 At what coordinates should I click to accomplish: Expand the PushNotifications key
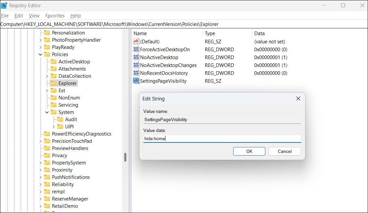41,177
